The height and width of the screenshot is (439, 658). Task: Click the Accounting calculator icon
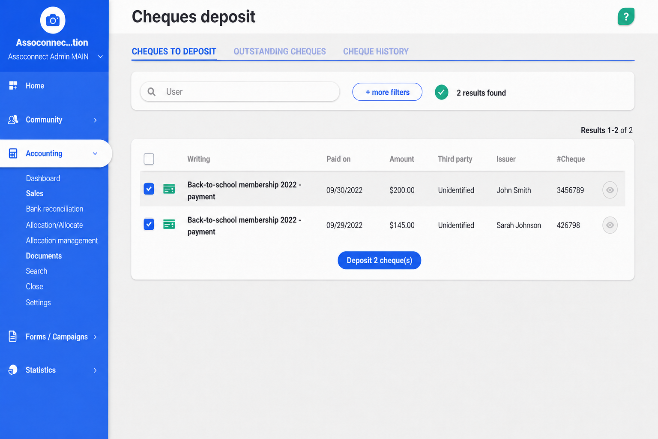(x=13, y=153)
